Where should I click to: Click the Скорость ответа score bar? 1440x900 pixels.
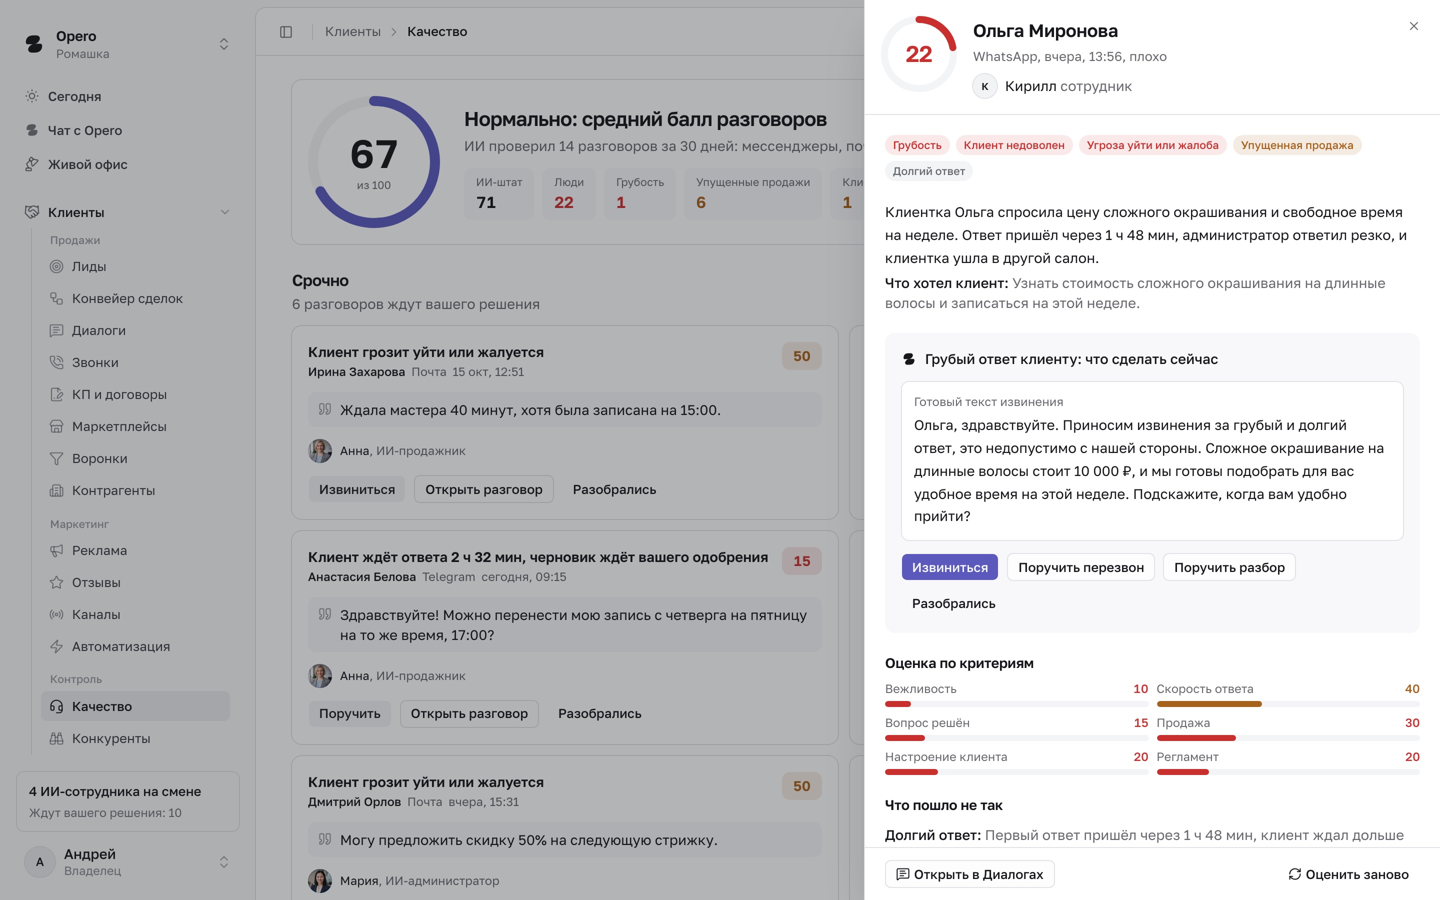(1287, 703)
